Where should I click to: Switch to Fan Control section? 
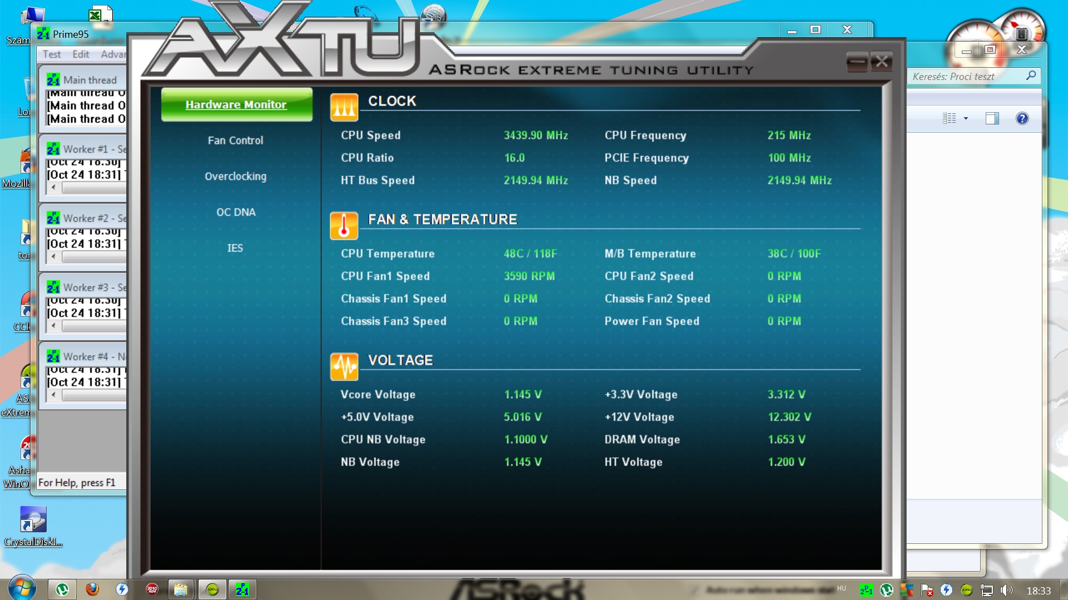[235, 141]
